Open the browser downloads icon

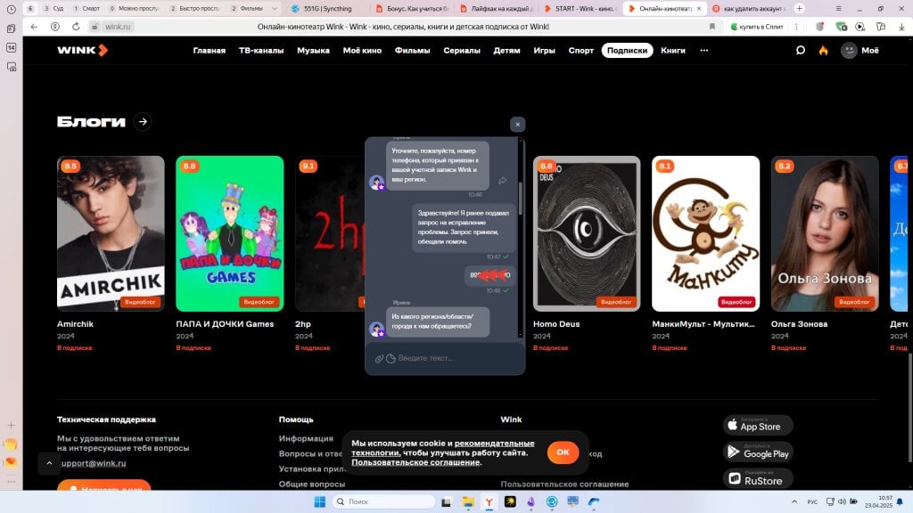click(901, 27)
